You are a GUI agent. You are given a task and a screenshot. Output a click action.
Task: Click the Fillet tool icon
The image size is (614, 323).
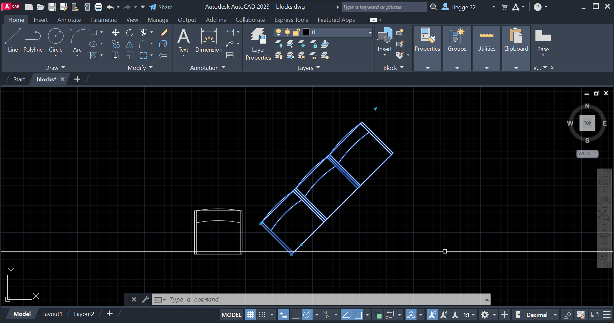pos(143,44)
